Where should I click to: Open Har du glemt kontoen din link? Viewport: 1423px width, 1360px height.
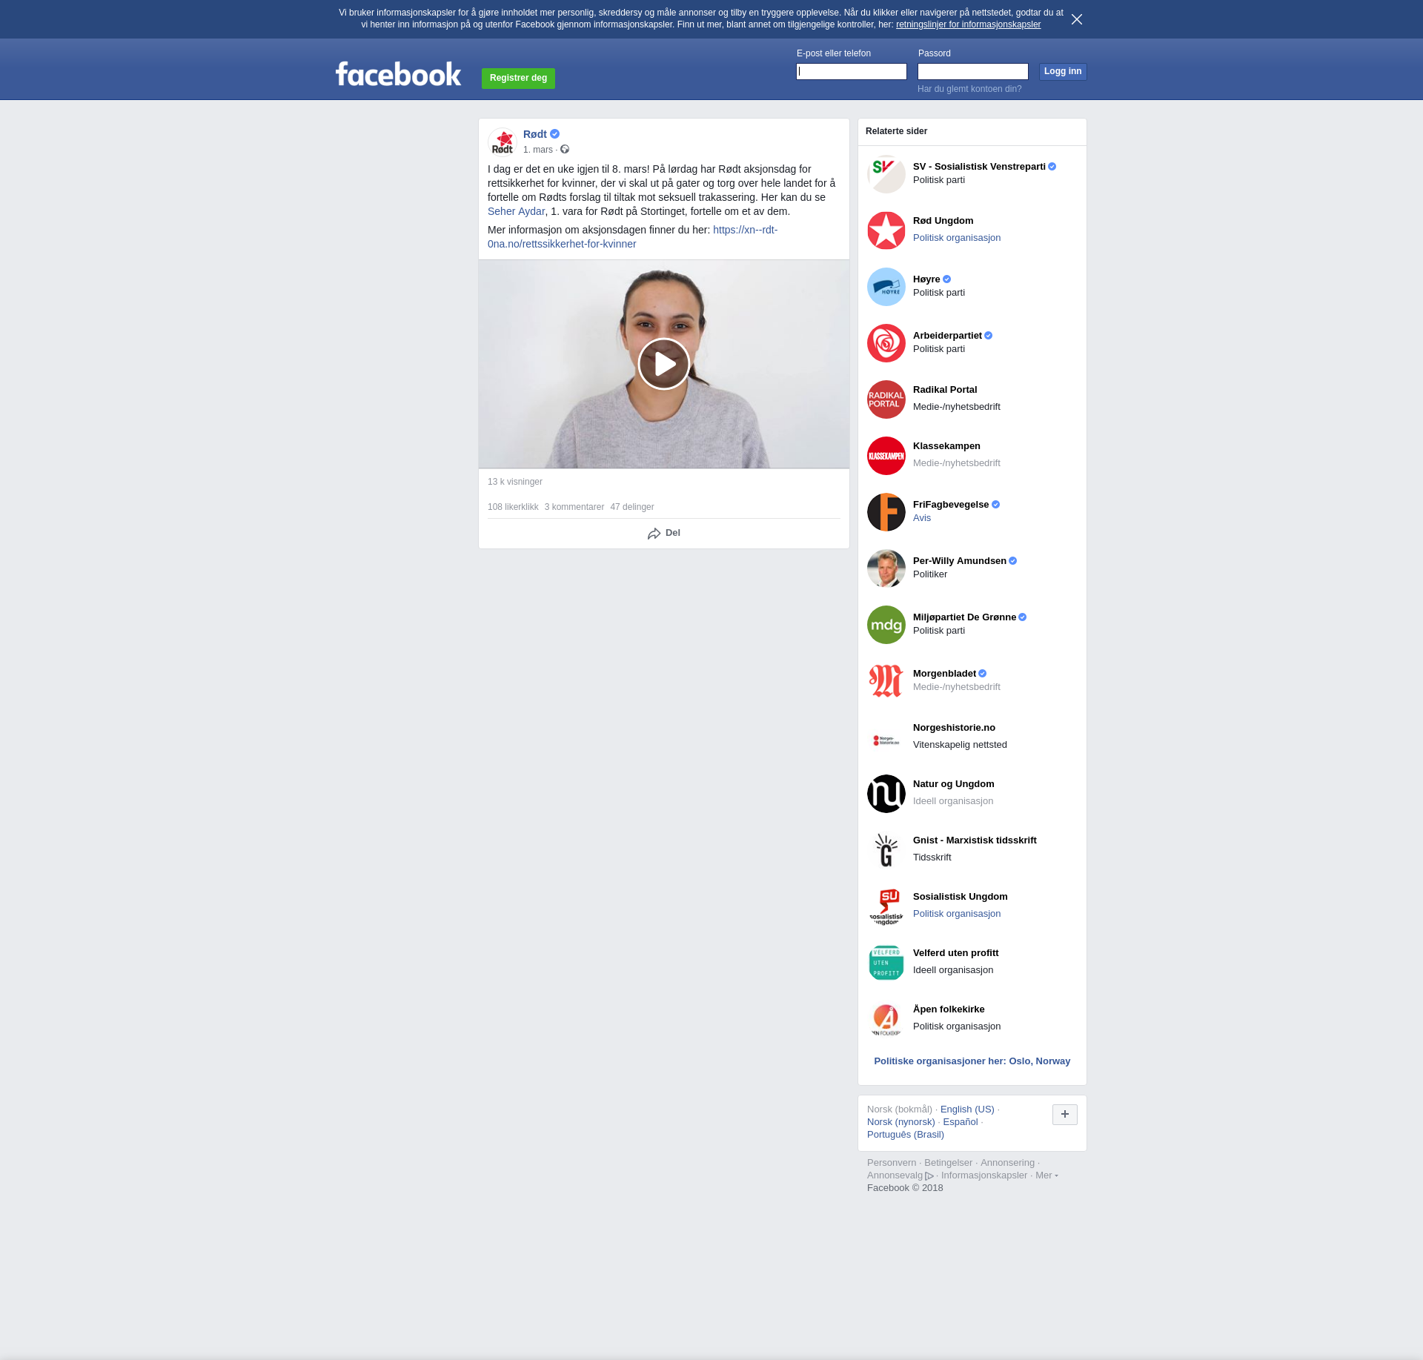point(969,89)
